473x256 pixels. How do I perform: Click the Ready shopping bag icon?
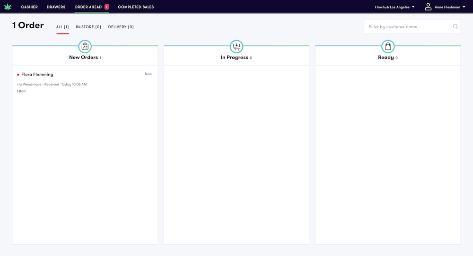point(388,46)
